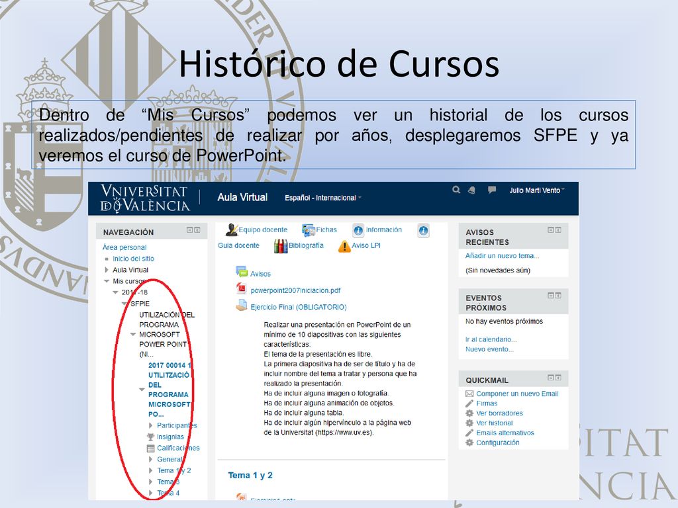678x508 pixels.
Task: Open the Español - Internacional language dropdown
Action: click(322, 198)
